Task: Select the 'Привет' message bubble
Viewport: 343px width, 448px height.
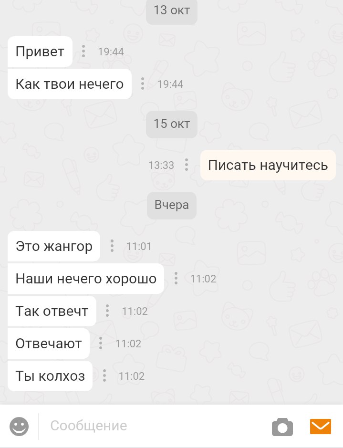Action: tap(40, 52)
